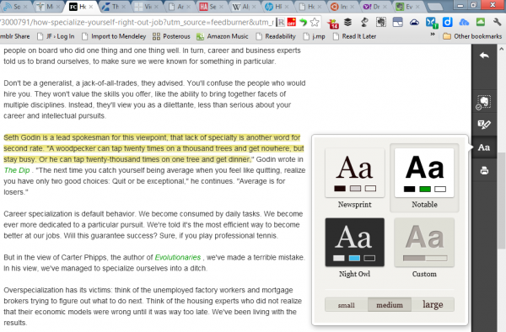Click the extension icon with red 14 badge
The image size is (506, 332).
pyautogui.click(x=332, y=23)
